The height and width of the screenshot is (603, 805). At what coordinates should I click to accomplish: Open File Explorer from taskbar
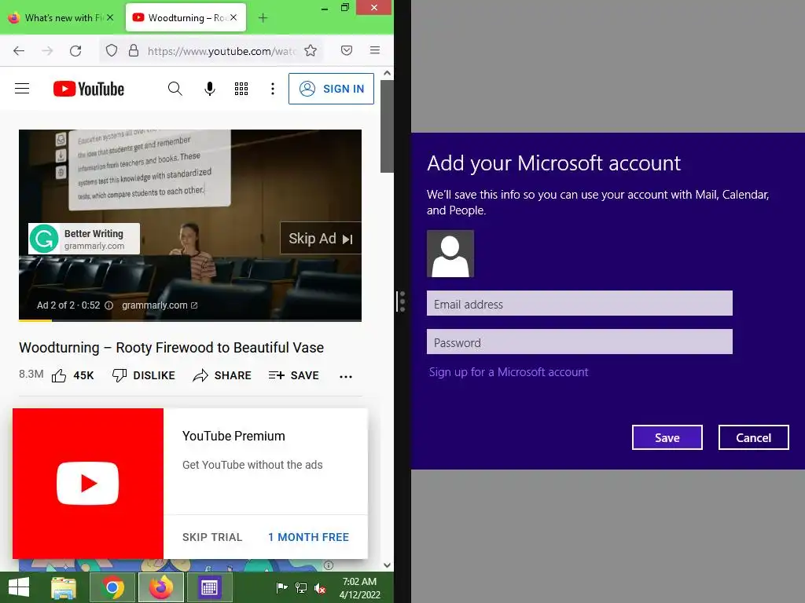tap(64, 587)
